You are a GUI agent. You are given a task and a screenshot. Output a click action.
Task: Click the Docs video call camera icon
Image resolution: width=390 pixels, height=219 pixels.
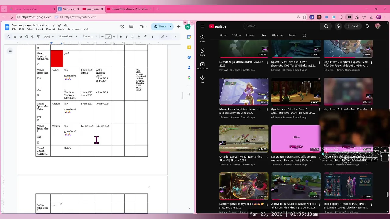[x=141, y=26]
